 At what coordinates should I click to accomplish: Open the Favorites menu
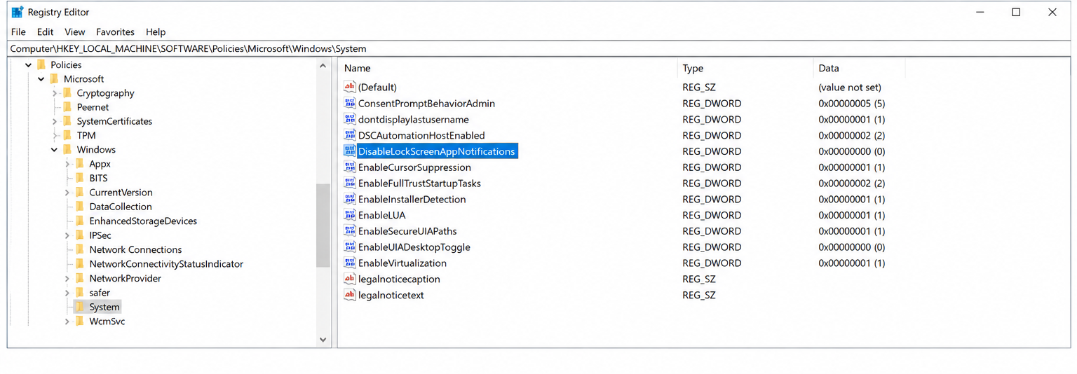point(116,32)
